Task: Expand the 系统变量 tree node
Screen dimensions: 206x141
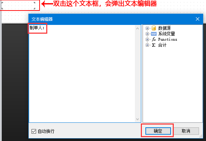Action: pos(147,34)
